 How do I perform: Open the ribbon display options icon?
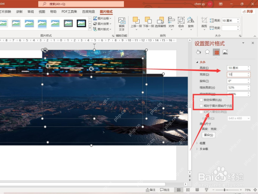coord(221,4)
